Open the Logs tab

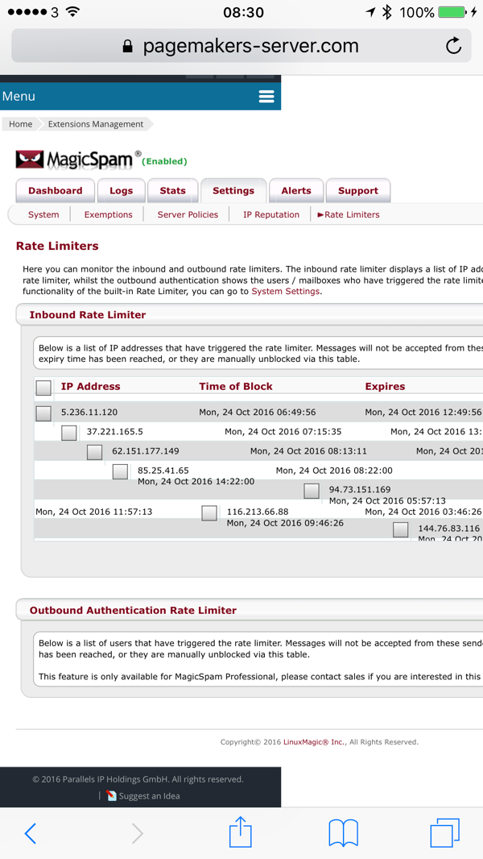[x=121, y=191]
